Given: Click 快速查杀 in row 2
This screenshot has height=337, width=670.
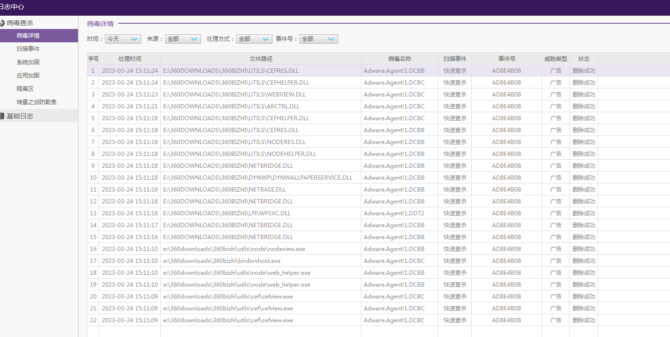Looking at the screenshot, I should [455, 83].
